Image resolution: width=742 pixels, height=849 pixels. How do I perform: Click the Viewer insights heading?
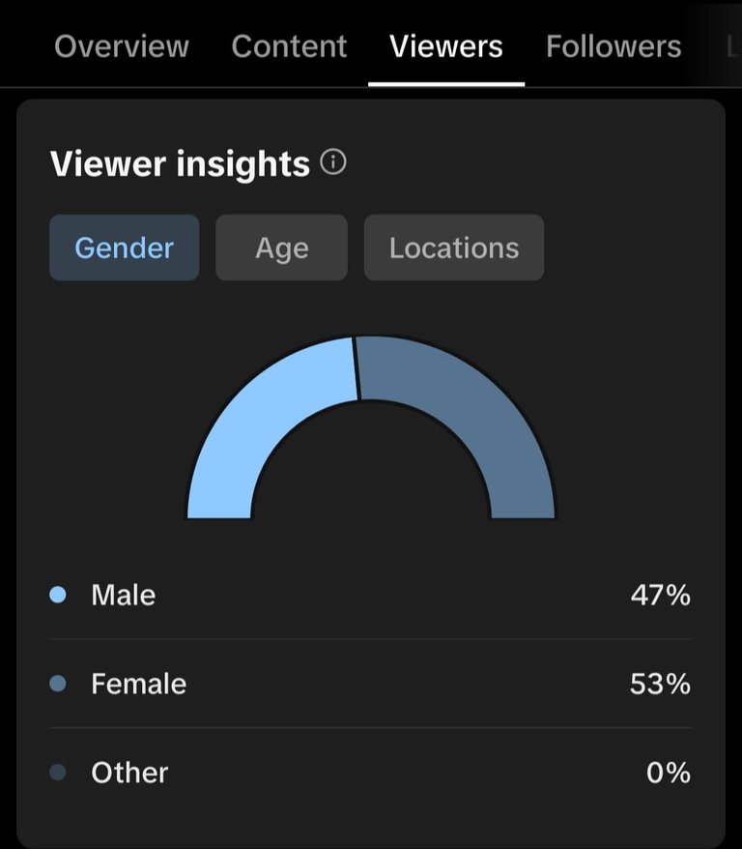click(x=180, y=163)
